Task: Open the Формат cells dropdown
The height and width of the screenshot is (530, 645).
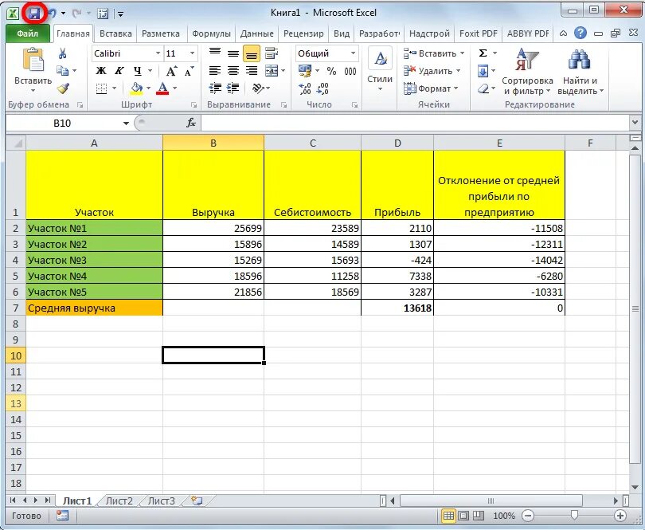Action: pos(431,88)
